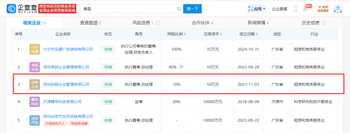350x133 pixels.
Task: Click the 失信被执行人 tag
Action: [x=55, y=124]
